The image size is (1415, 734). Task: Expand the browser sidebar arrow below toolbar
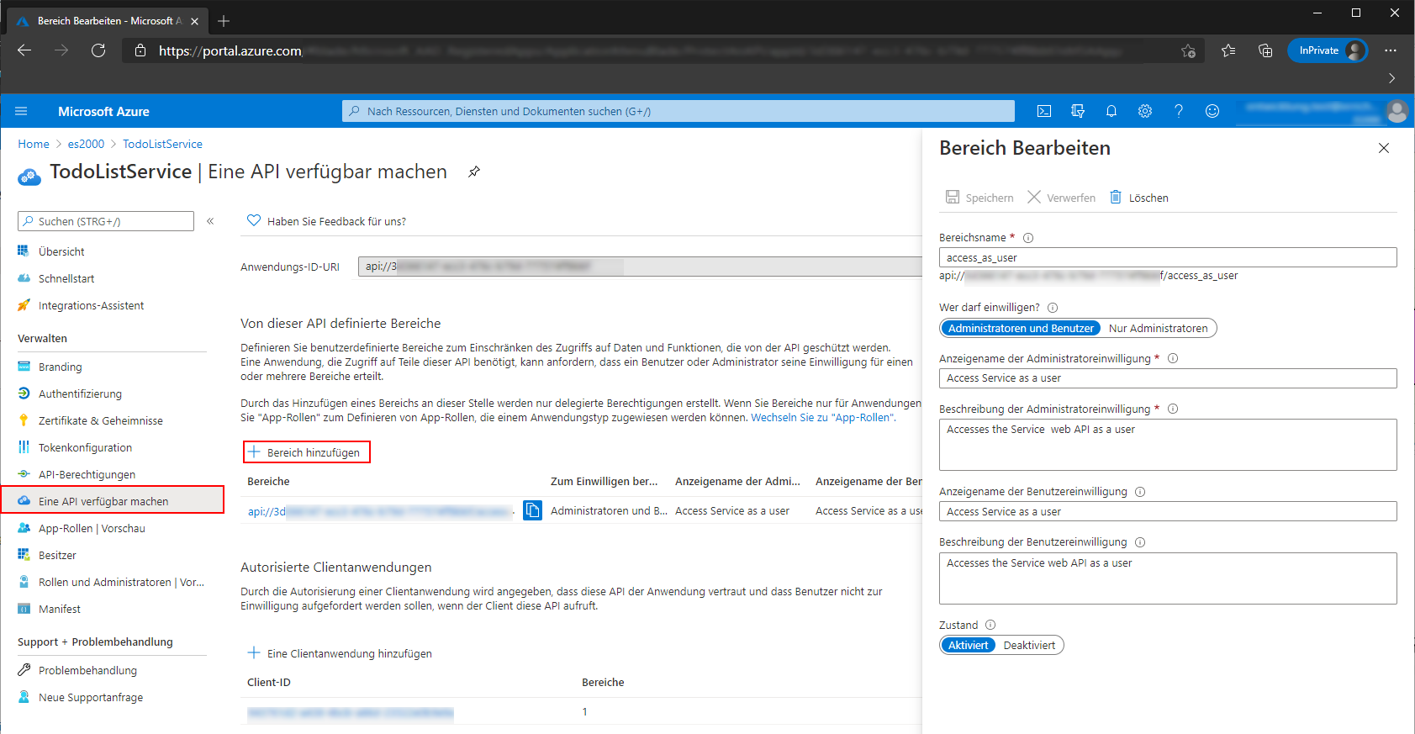pos(1391,78)
